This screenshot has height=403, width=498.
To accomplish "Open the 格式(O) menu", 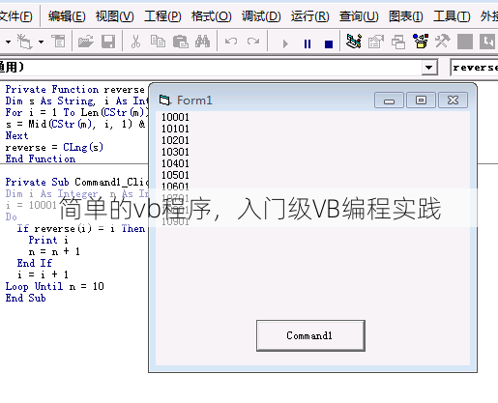I will tap(211, 16).
